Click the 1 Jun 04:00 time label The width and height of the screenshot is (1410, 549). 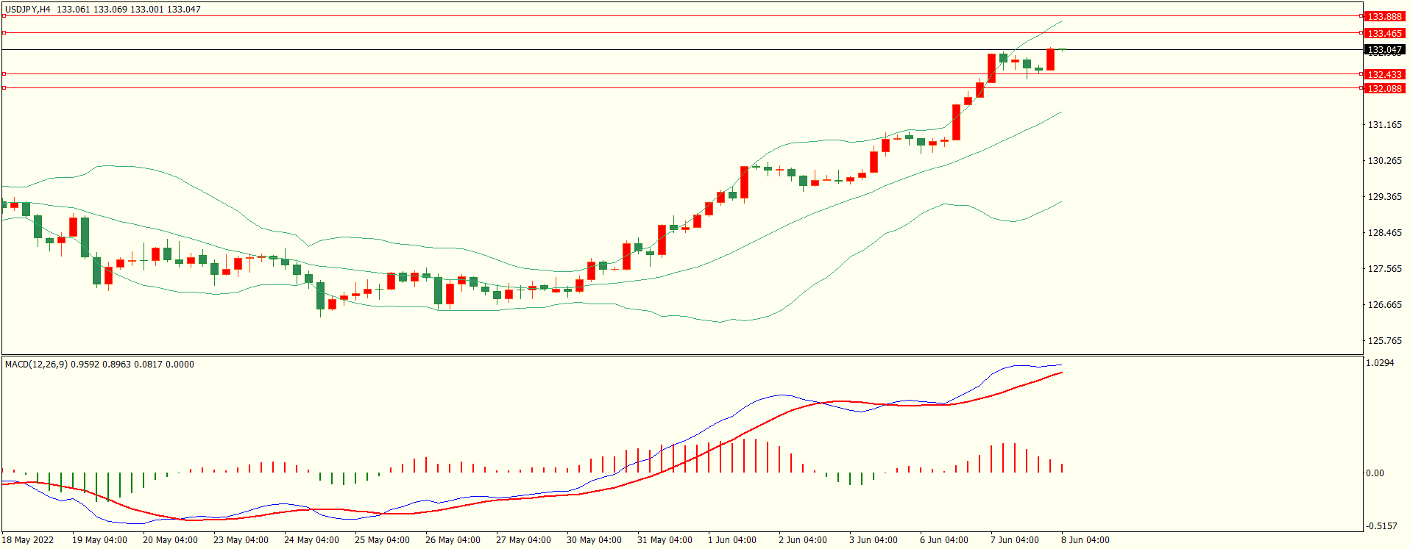pos(732,540)
